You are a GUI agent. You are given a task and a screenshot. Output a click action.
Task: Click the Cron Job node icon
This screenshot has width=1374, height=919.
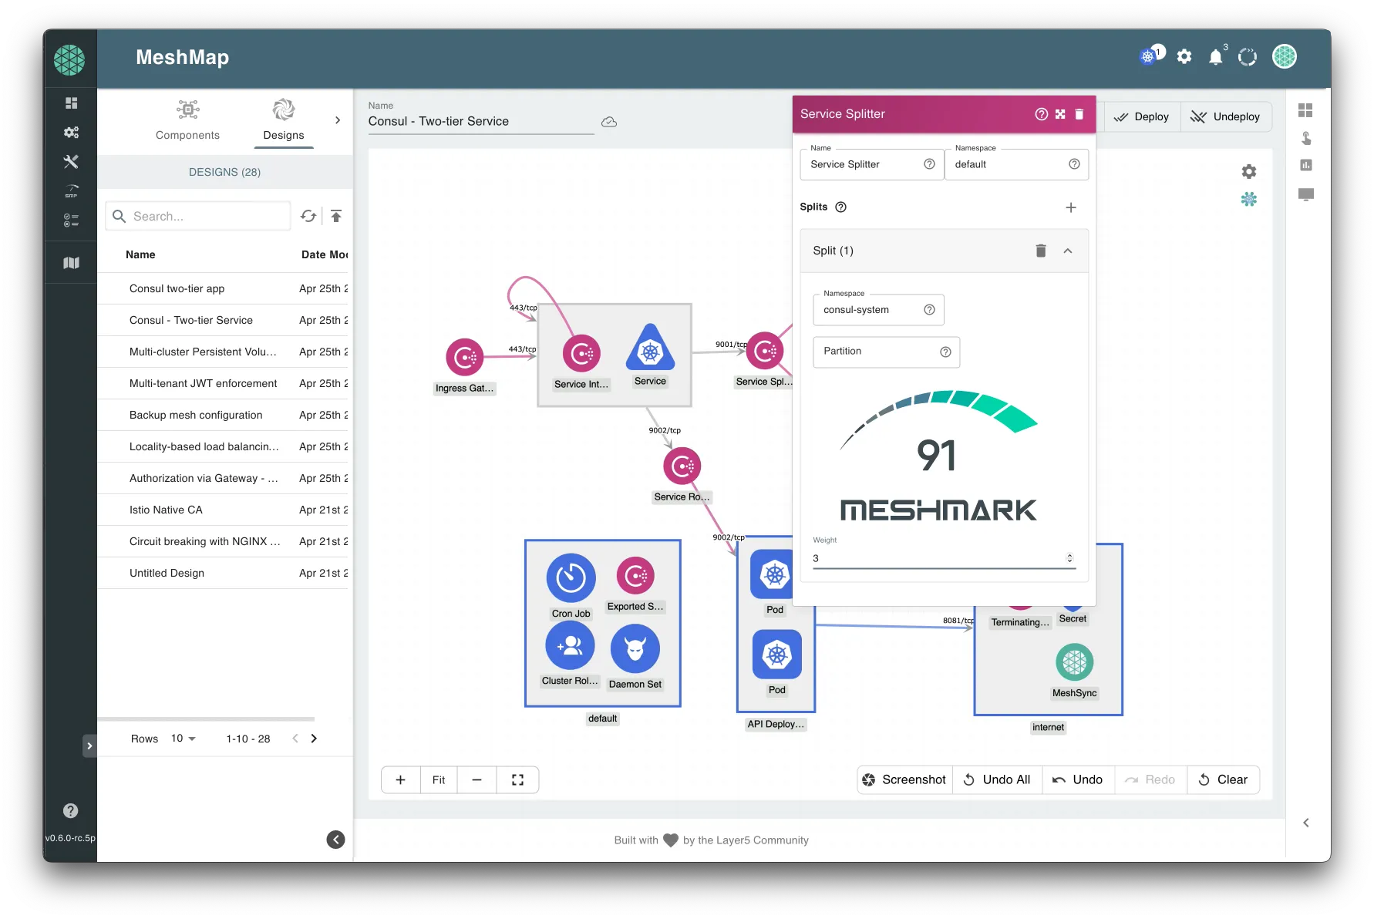click(571, 578)
